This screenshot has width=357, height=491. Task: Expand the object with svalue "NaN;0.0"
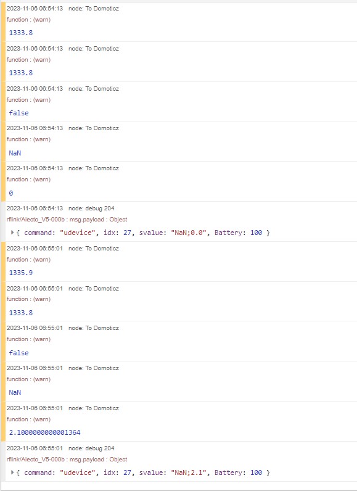click(12, 233)
